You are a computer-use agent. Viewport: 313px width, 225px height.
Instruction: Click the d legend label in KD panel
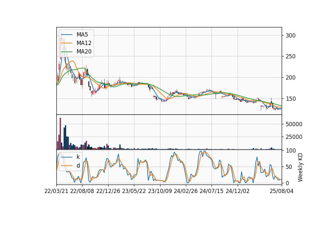pos(78,166)
